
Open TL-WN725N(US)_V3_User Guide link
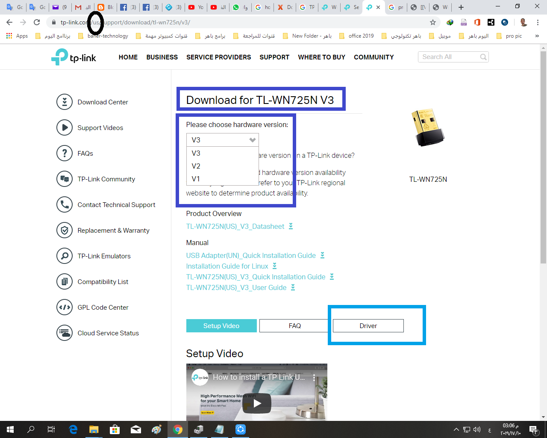[x=236, y=287]
